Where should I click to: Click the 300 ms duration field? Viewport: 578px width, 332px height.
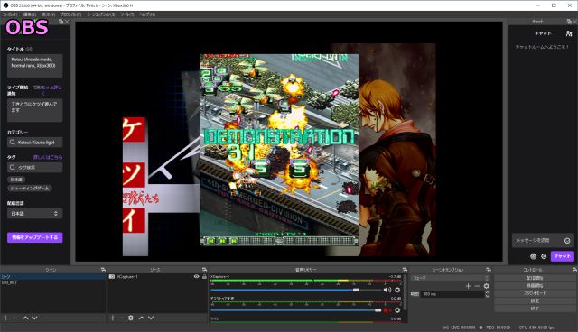pos(452,294)
